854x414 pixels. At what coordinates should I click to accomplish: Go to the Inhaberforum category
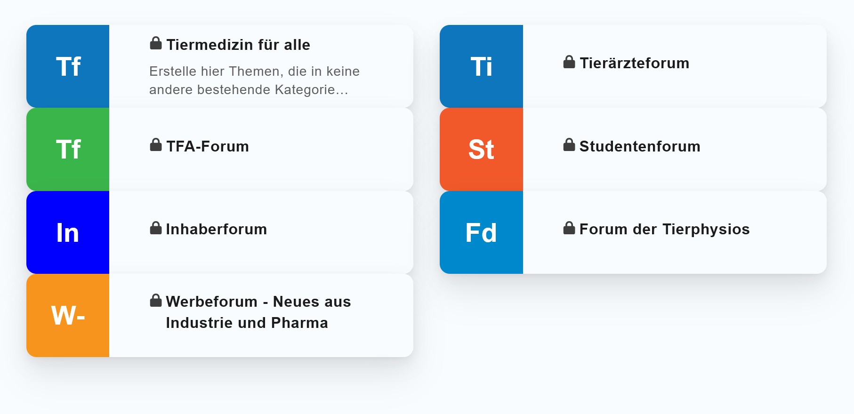pos(217,229)
